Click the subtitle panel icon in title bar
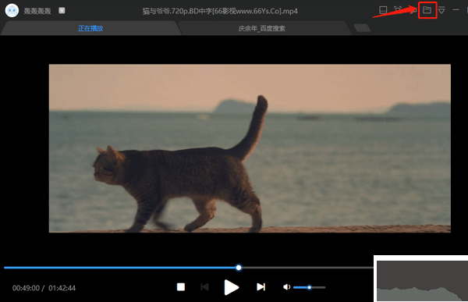 click(383, 10)
